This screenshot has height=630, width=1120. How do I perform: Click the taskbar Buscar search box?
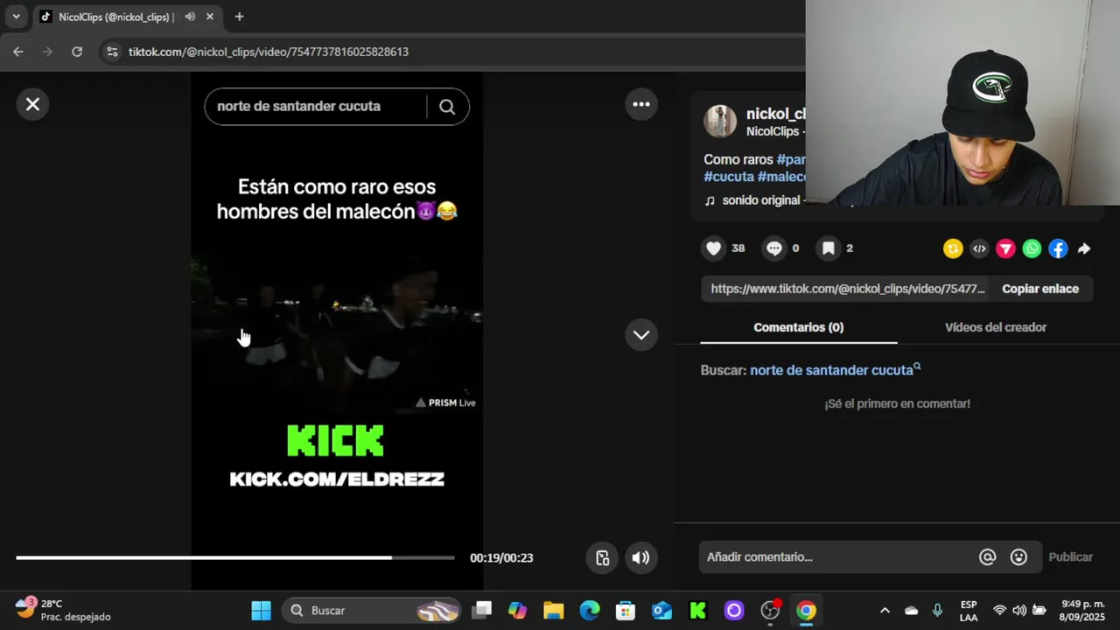pos(373,610)
